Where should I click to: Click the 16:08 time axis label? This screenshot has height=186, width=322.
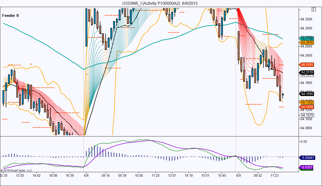pyautogui.click(x=53, y=175)
